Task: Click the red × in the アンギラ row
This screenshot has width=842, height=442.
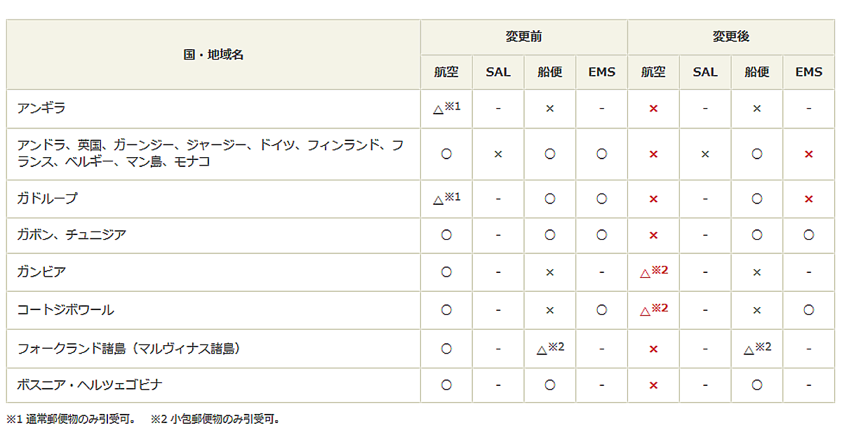Action: (x=653, y=109)
